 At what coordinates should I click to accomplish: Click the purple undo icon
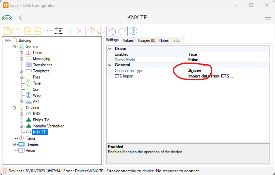[x=112, y=31]
